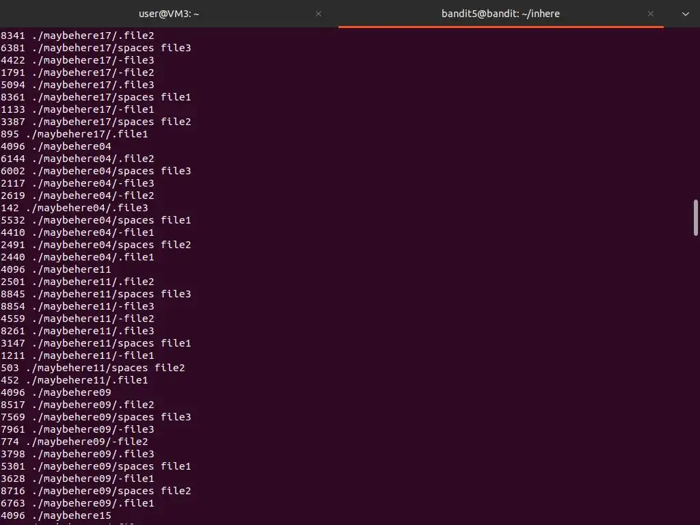700x525 pixels.
Task: Open the tab list dropdown chevron
Action: (685, 14)
